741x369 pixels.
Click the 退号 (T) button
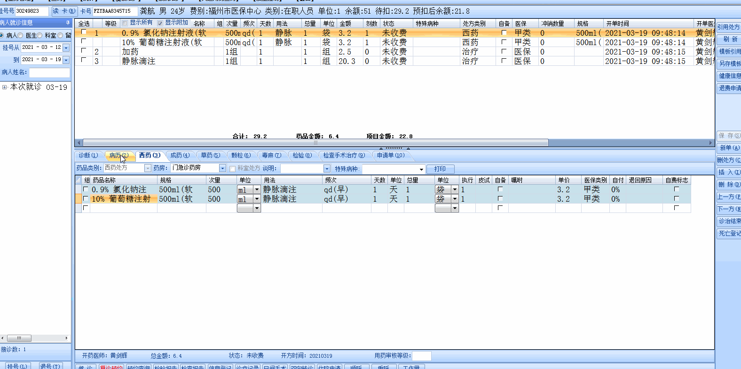coord(50,366)
